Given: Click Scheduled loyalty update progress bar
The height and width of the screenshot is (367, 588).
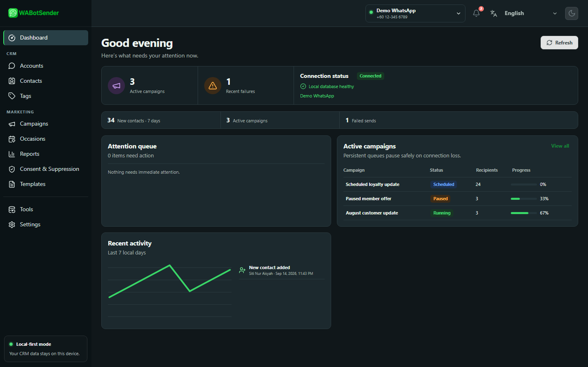Looking at the screenshot, I should pos(524,184).
